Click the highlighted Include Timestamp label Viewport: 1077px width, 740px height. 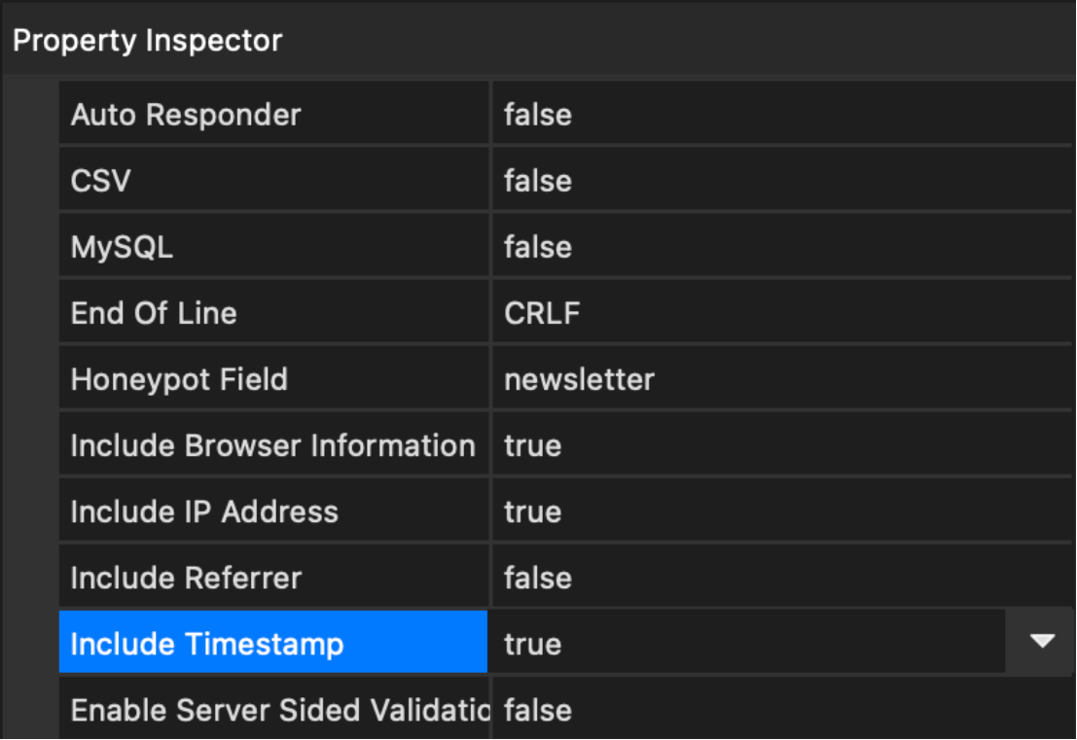pyautogui.click(x=207, y=644)
